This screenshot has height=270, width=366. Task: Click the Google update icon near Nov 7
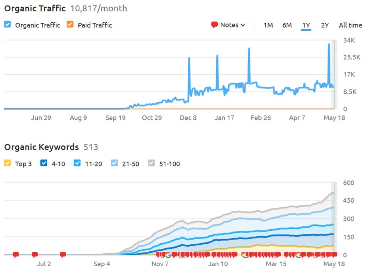click(x=168, y=255)
